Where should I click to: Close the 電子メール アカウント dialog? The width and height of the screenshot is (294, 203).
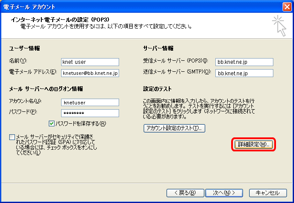287,7
